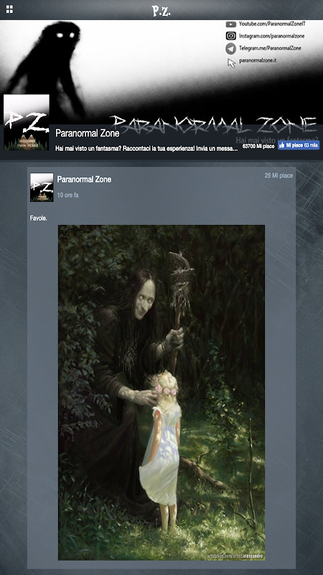Click the post author avatar thumbnail
This screenshot has height=575, width=323.
click(x=42, y=188)
